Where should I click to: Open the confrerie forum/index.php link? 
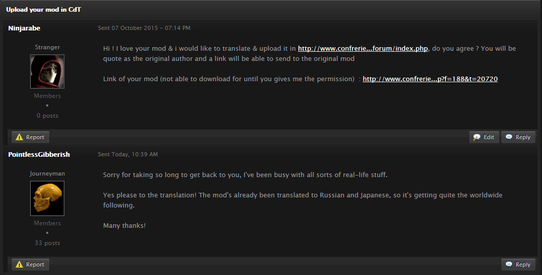click(363, 49)
